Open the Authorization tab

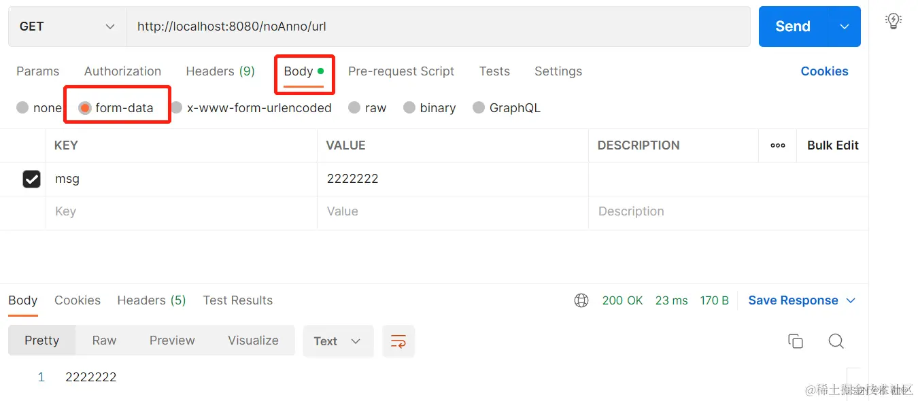coord(122,71)
